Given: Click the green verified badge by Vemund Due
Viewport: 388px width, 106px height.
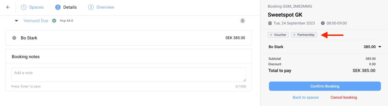Looking at the screenshot, I should 54,21.
